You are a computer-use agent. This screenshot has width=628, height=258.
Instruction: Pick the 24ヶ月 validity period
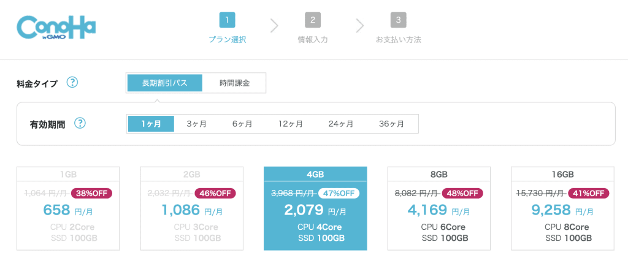coord(341,124)
